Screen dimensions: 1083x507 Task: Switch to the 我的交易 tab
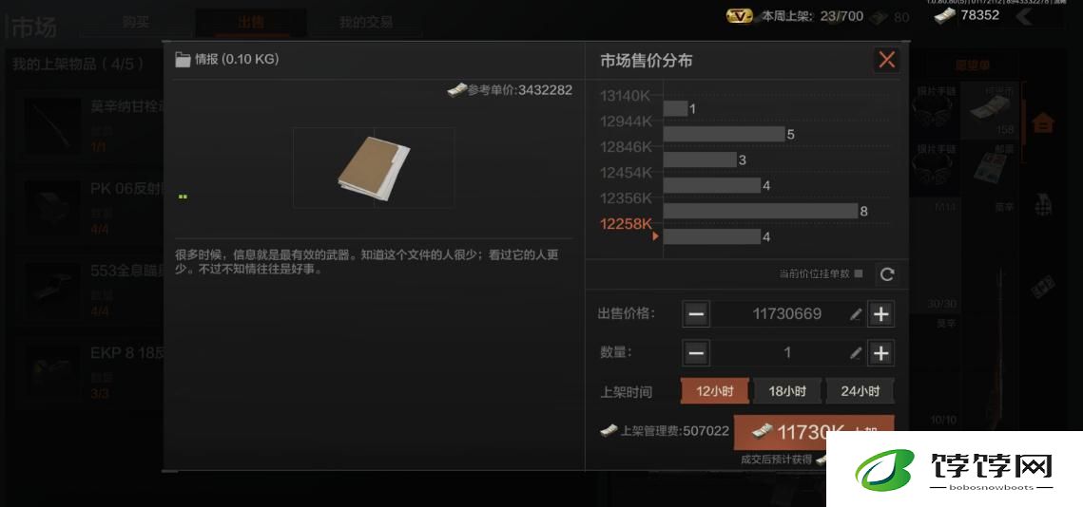click(x=366, y=22)
